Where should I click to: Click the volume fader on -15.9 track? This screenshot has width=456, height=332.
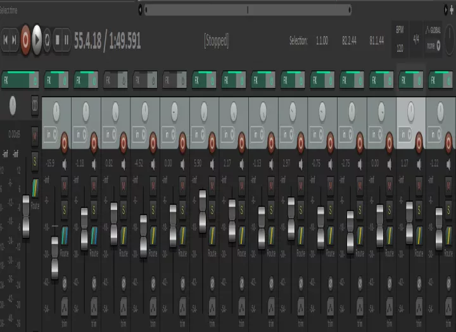[54, 258]
